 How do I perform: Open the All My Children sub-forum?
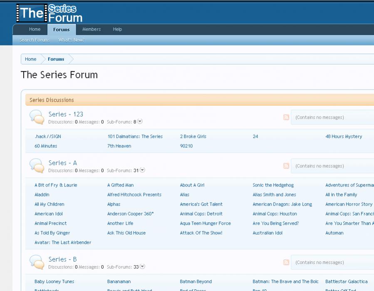click(x=50, y=204)
